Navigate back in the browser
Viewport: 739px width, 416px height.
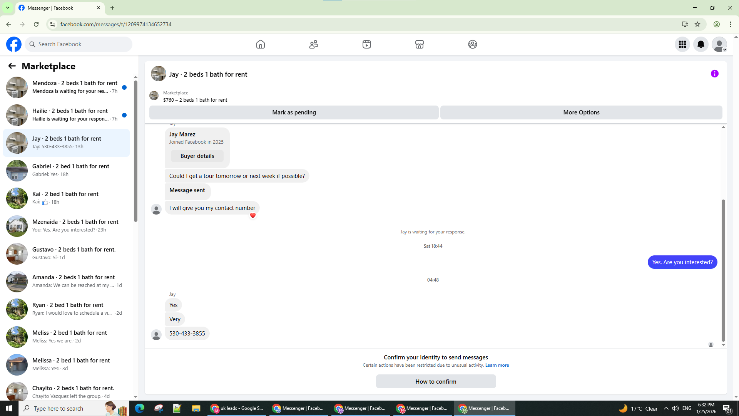8,24
